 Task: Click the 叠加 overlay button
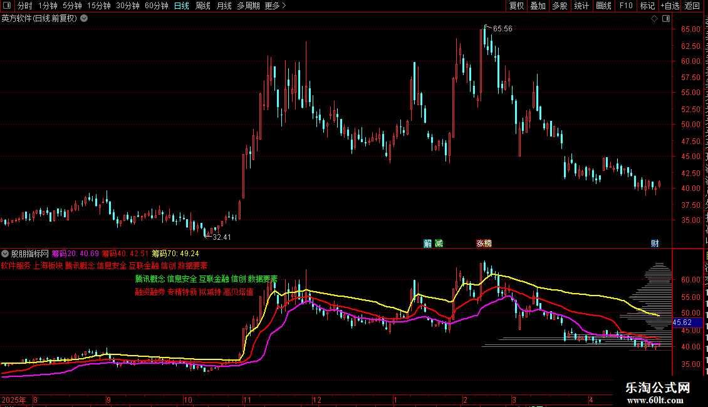point(538,6)
